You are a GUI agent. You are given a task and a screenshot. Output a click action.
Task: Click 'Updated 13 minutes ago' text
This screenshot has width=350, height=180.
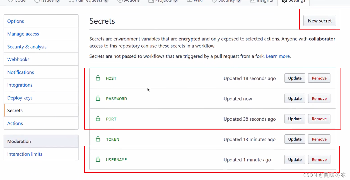tap(250, 139)
